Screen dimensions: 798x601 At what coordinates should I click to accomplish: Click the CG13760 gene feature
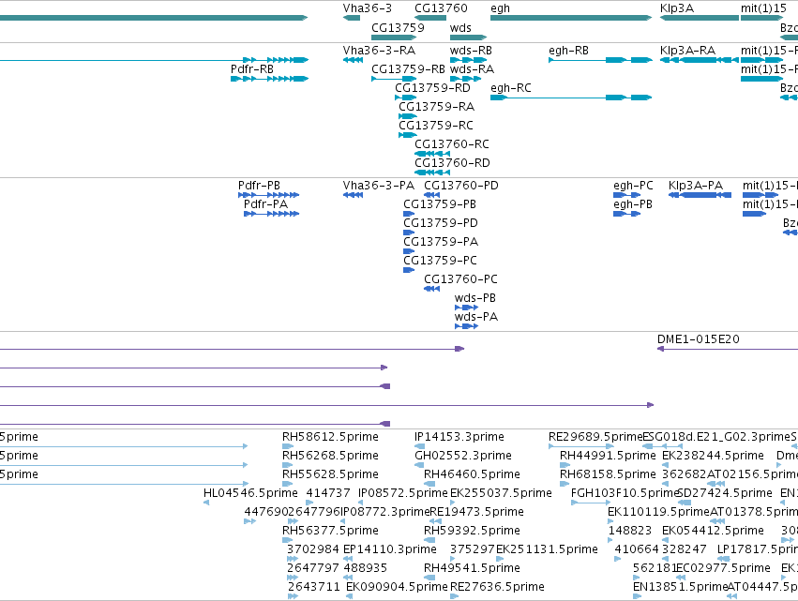[430, 18]
